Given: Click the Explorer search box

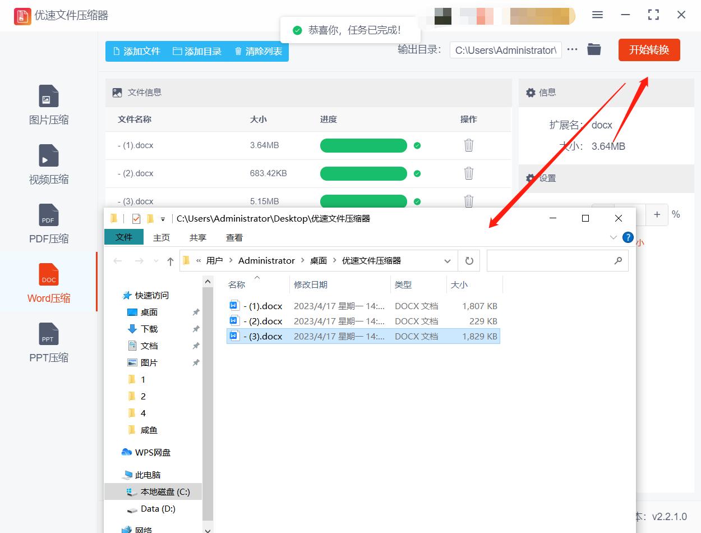Looking at the screenshot, I should 558,260.
